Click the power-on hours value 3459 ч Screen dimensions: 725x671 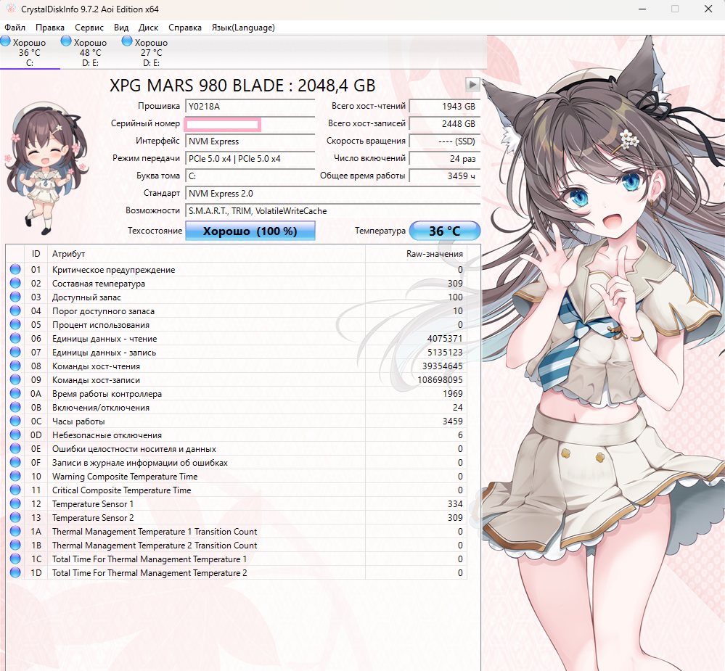(x=445, y=176)
